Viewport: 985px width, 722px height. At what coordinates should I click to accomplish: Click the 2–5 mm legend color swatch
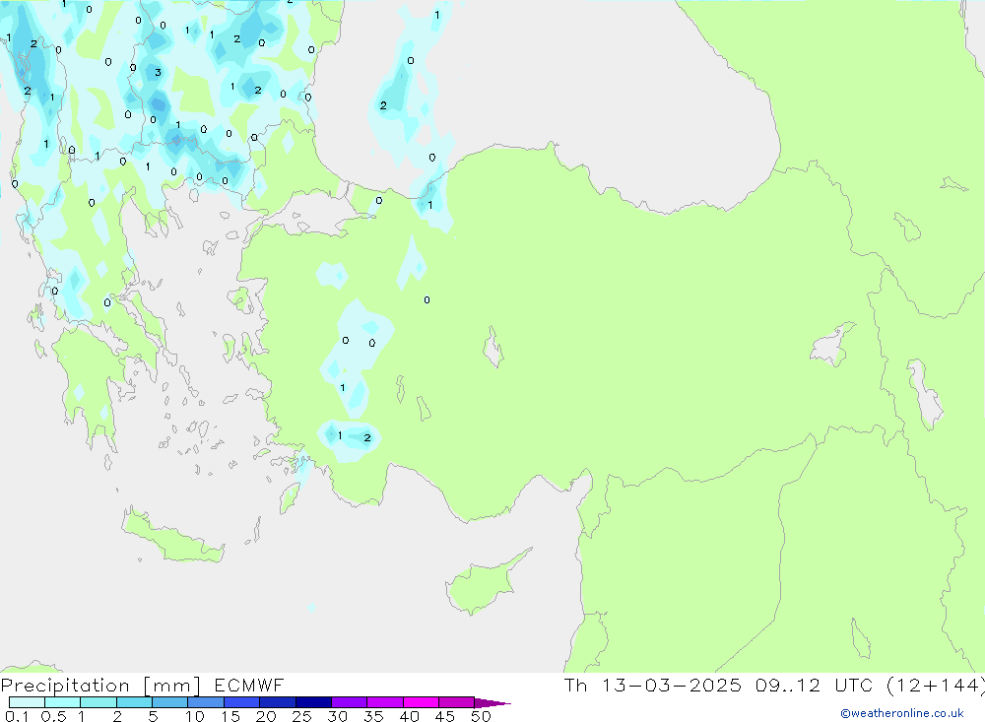(134, 702)
